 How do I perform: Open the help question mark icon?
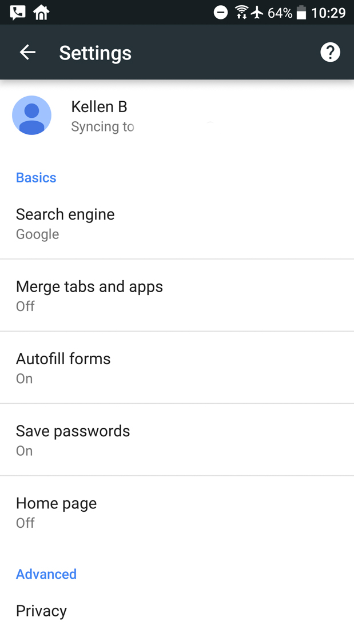pyautogui.click(x=330, y=53)
